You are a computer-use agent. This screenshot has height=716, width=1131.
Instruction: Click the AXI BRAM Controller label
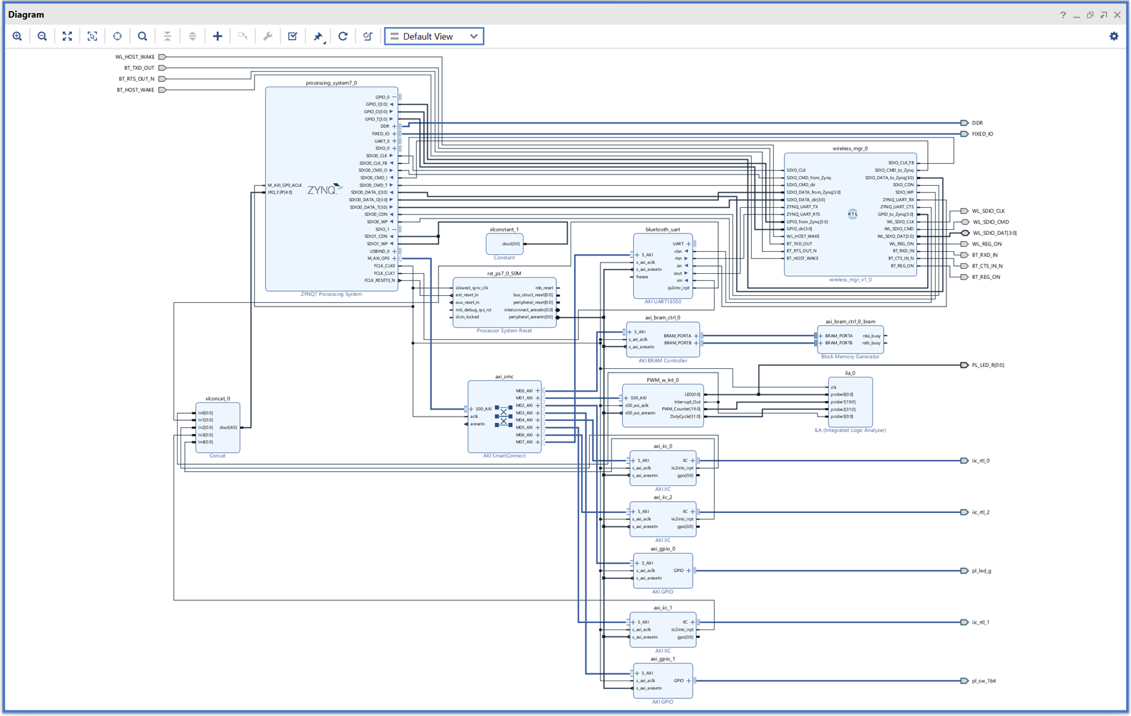click(x=663, y=360)
